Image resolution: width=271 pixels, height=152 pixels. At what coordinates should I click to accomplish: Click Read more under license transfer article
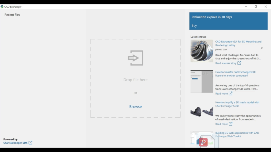(221, 93)
